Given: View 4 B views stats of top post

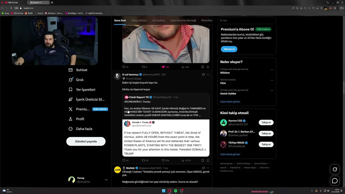Looking at the screenshot, I should (x=185, y=67).
